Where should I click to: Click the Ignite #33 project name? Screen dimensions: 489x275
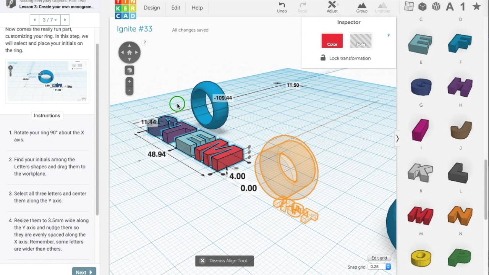click(134, 29)
